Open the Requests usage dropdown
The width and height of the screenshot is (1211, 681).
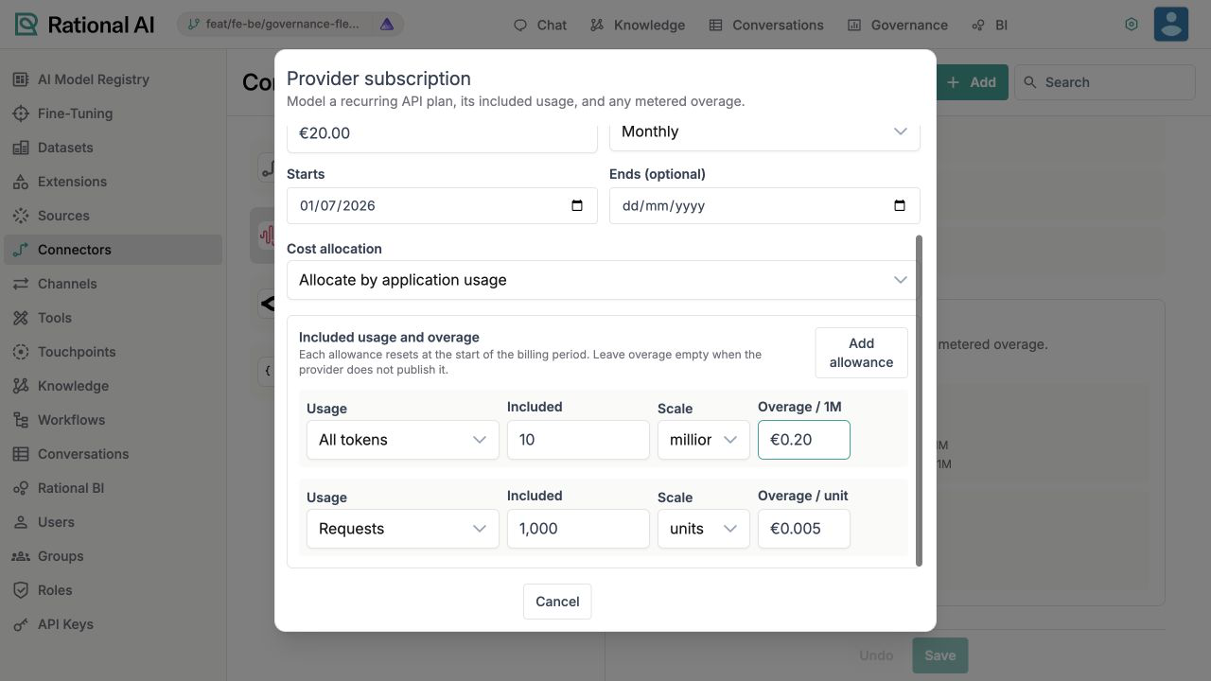point(403,529)
